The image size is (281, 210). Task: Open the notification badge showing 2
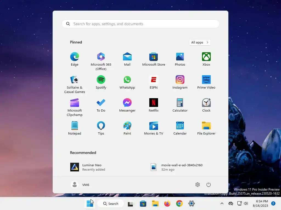273,203
